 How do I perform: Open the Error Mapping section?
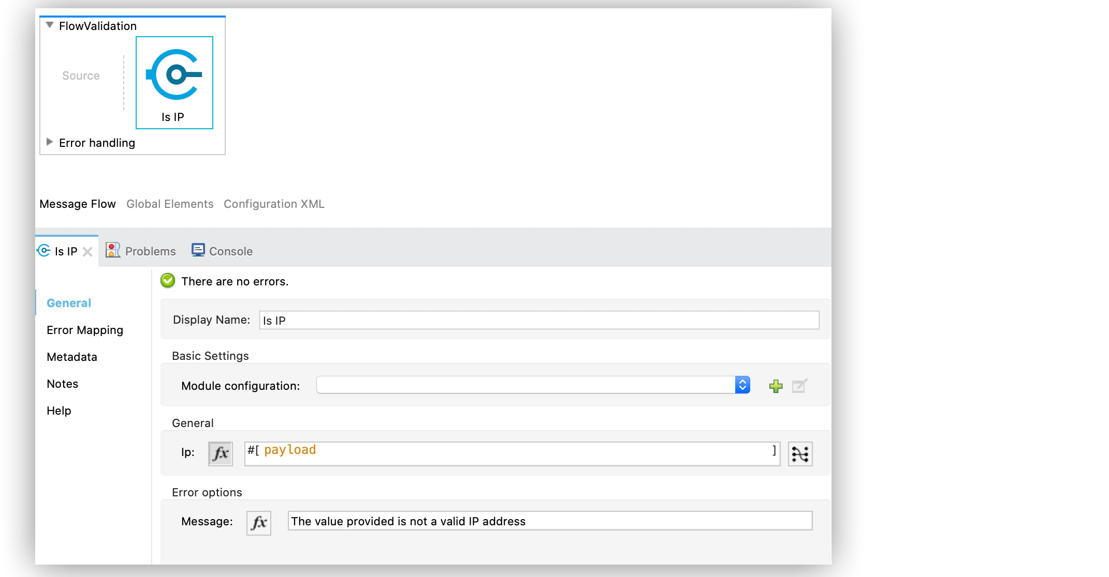[x=85, y=330]
